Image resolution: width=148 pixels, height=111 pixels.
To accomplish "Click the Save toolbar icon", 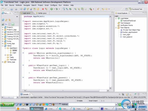I will coord(9,9).
